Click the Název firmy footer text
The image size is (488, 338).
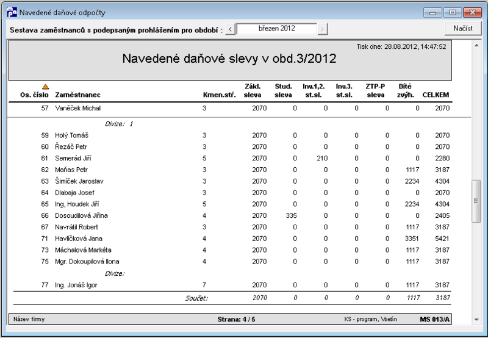[x=29, y=319]
